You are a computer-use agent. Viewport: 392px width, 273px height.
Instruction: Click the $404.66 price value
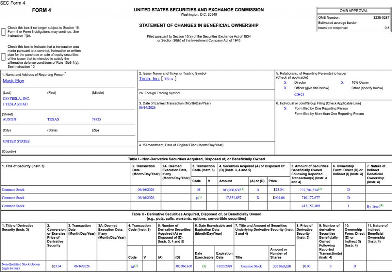pyautogui.click(x=278, y=198)
